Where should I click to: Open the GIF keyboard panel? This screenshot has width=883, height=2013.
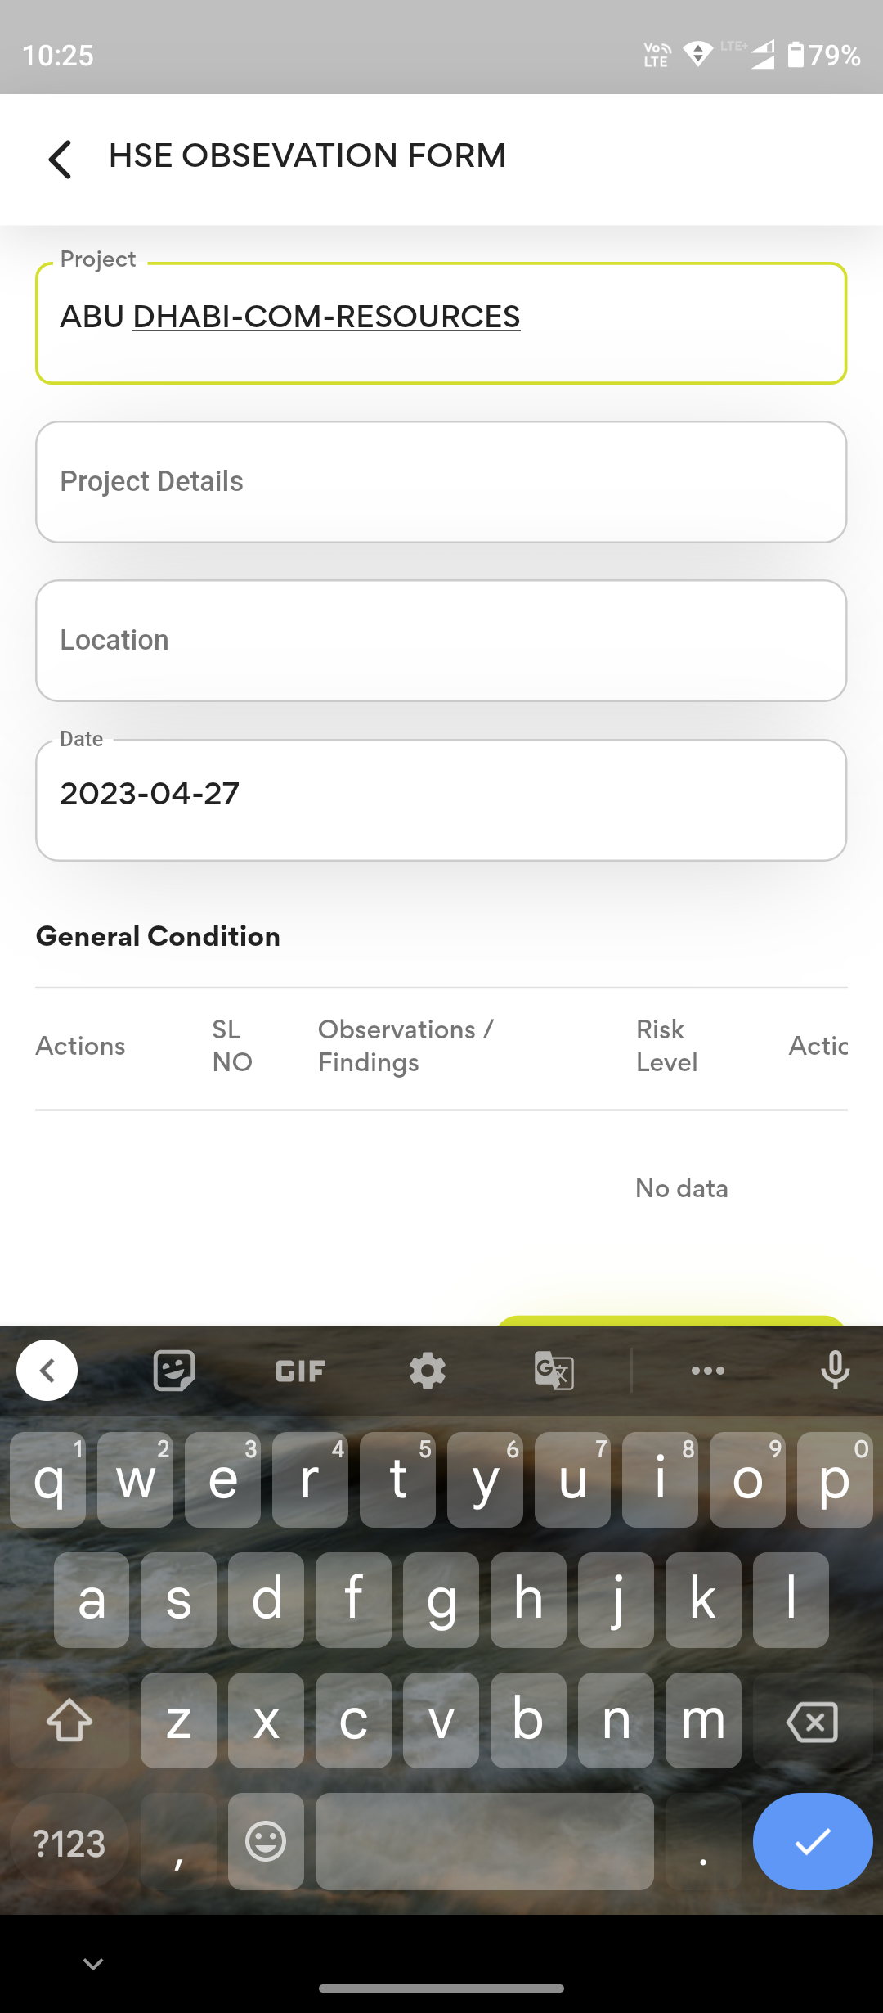click(300, 1371)
